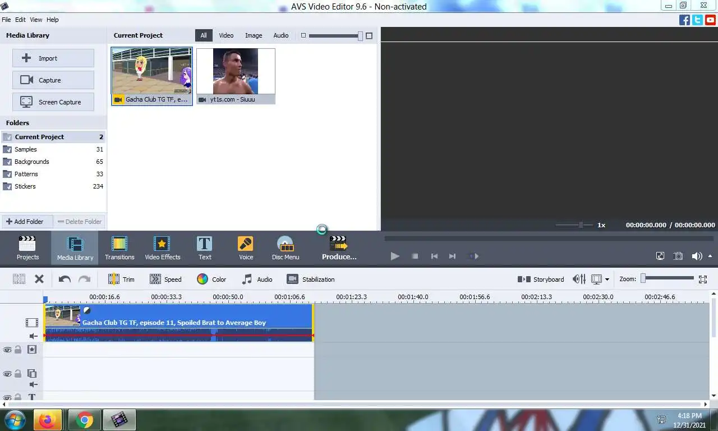Toggle visibility of the video overlay track
Image resolution: width=718 pixels, height=431 pixels.
(x=7, y=374)
